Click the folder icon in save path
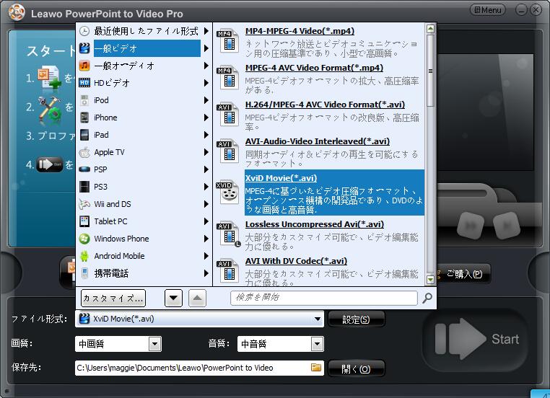The image size is (550, 398). click(315, 368)
